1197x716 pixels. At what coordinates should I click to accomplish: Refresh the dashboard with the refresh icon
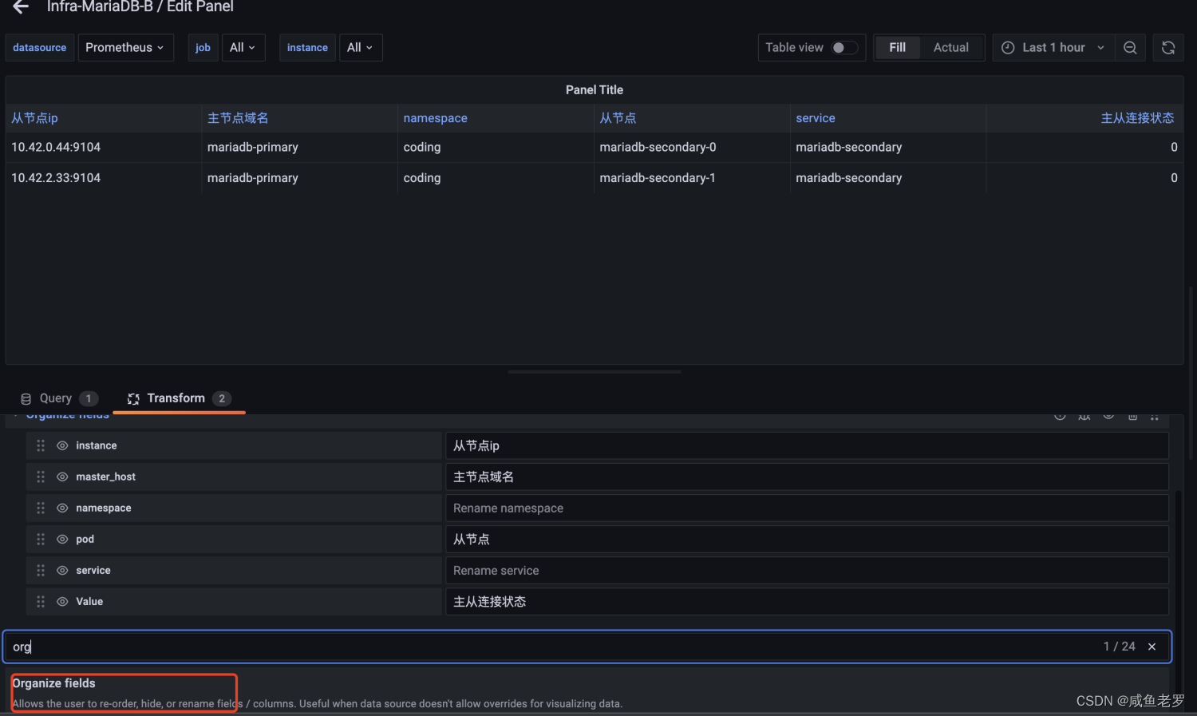tap(1168, 48)
